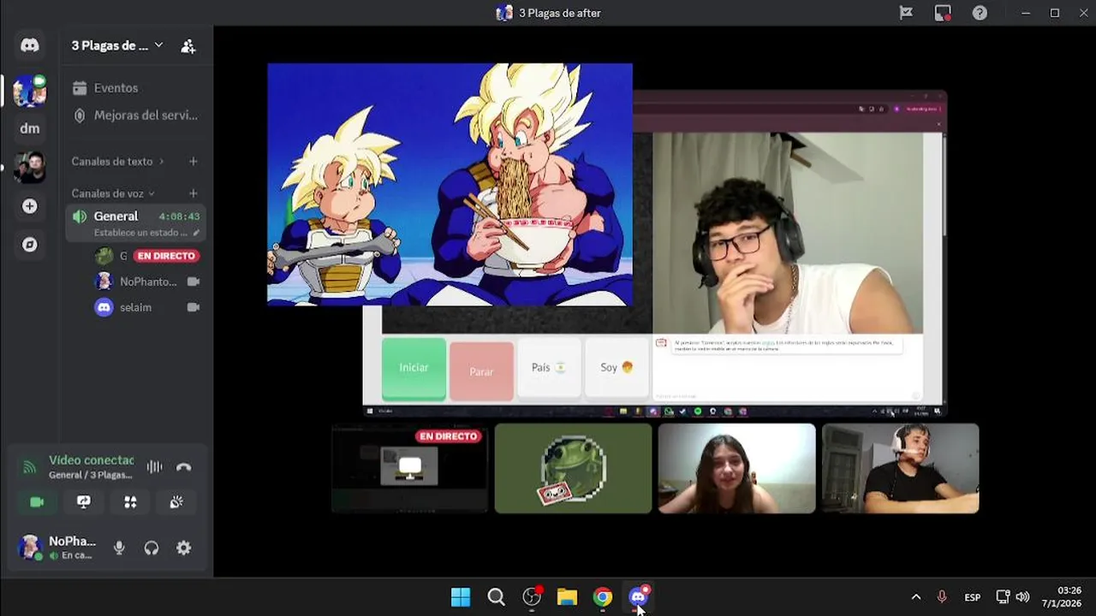Screen dimensions: 1096x616
Task: Select the General voice channel
Action: click(135, 223)
